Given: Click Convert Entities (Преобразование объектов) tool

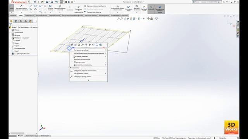Looking at the screenshot, I should tap(60, 8).
